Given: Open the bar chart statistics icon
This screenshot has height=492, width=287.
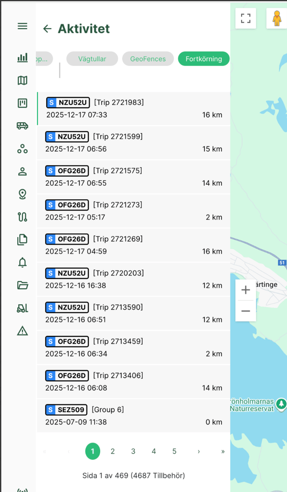Looking at the screenshot, I should click(22, 57).
